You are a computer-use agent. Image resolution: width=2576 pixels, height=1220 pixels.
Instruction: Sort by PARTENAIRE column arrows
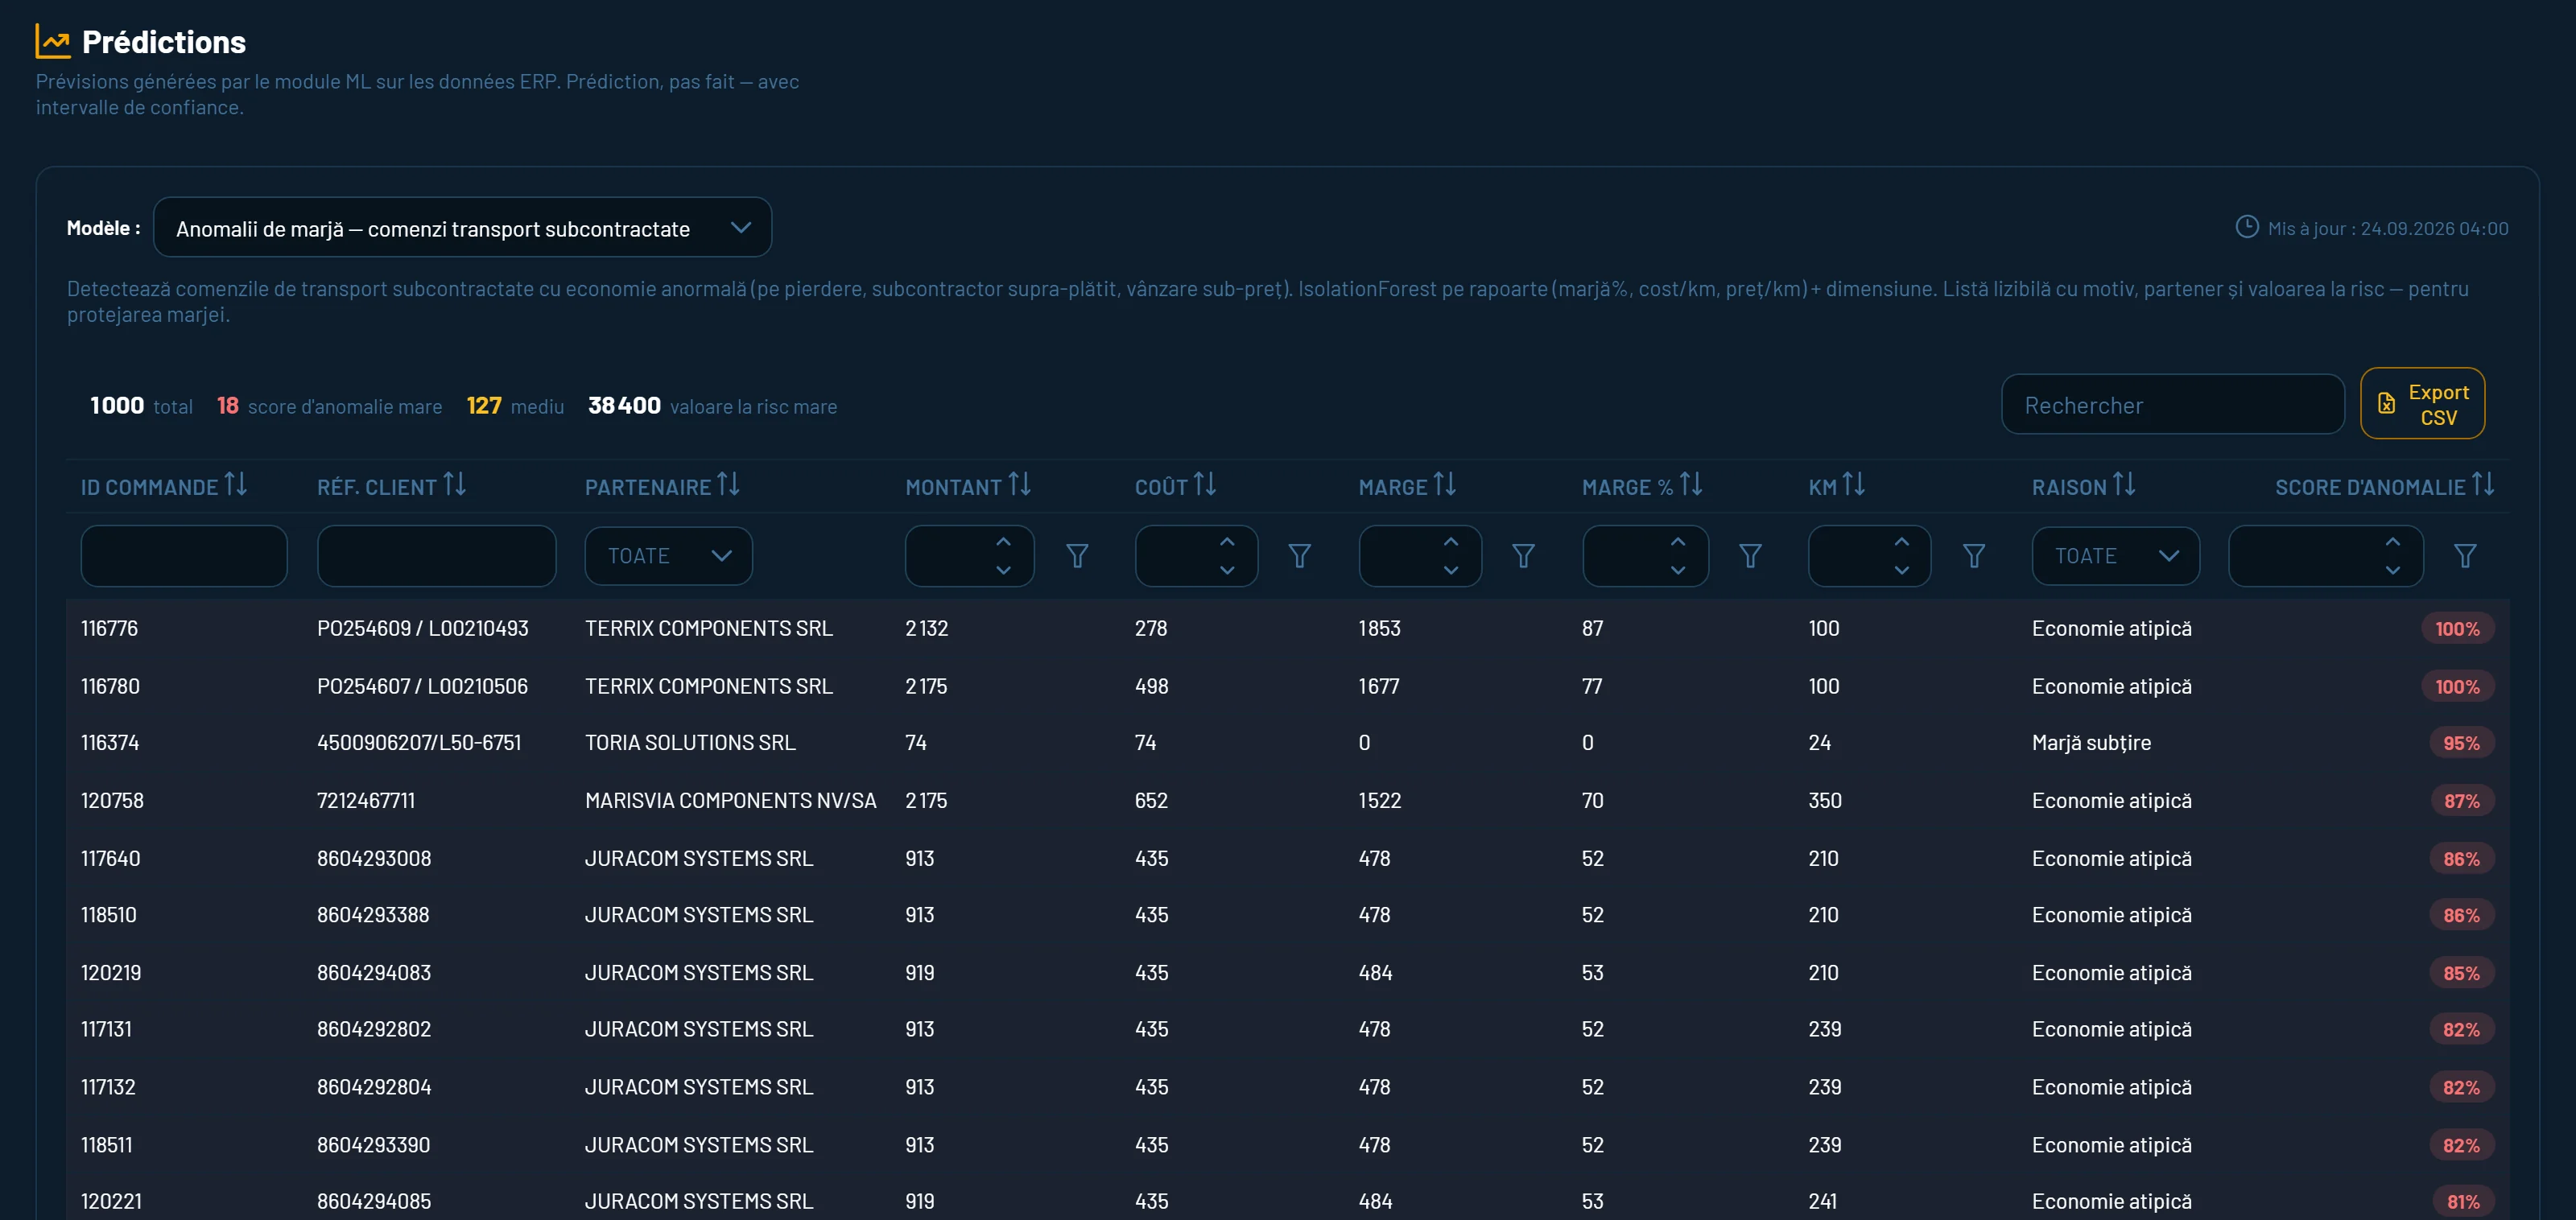(x=729, y=485)
